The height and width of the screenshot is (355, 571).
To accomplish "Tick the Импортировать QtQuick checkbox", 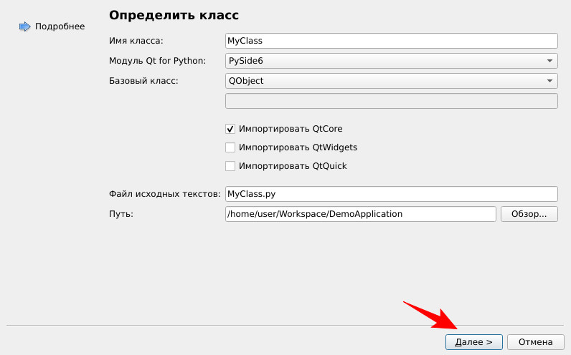I will pyautogui.click(x=230, y=166).
